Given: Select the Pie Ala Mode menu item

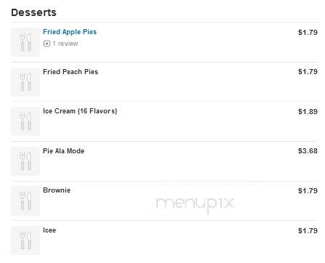Looking at the screenshot, I should point(64,151).
